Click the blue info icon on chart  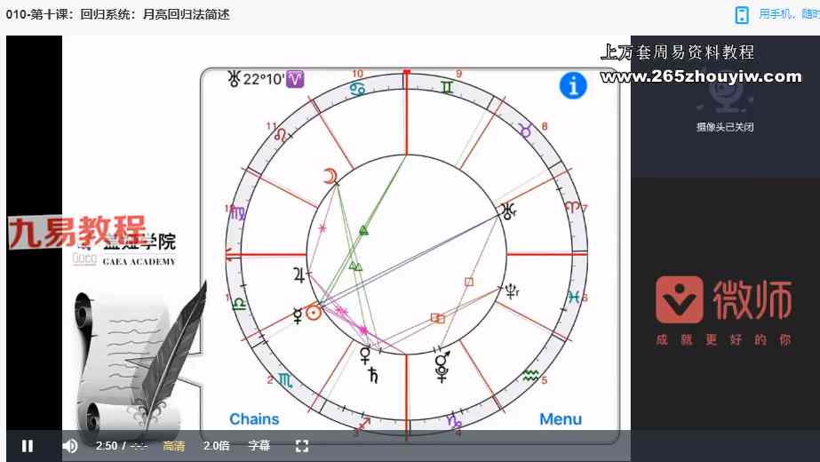point(573,86)
